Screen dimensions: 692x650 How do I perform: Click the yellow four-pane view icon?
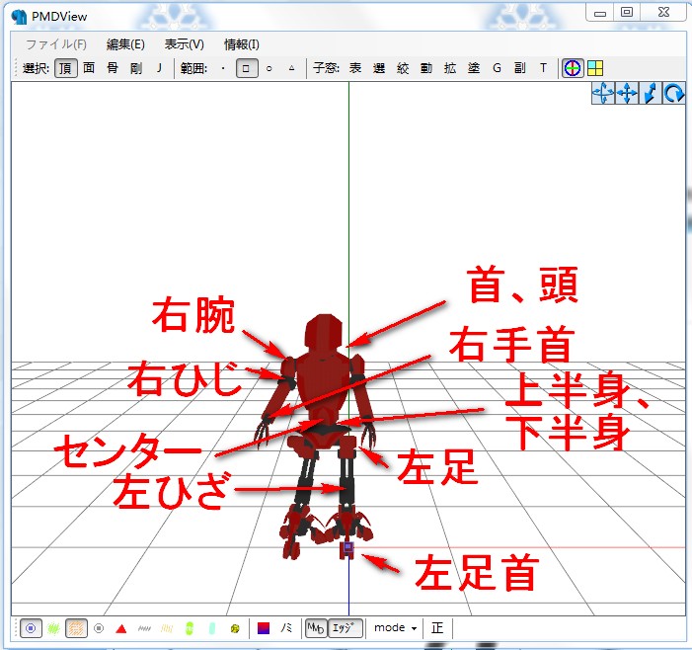(x=595, y=68)
